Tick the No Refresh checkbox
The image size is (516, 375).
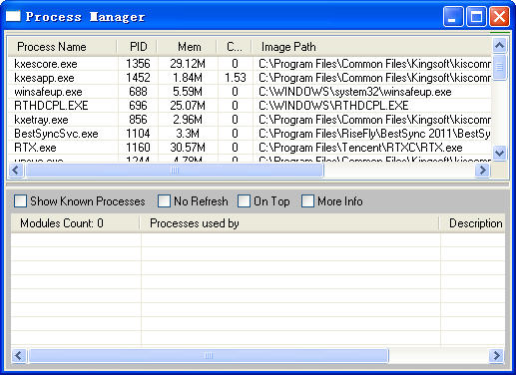[164, 201]
